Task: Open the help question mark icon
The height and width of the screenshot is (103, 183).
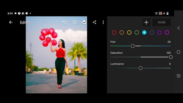Action: point(74,22)
